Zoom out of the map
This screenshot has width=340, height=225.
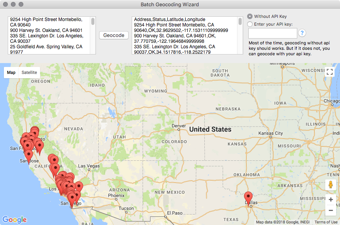(x=331, y=210)
